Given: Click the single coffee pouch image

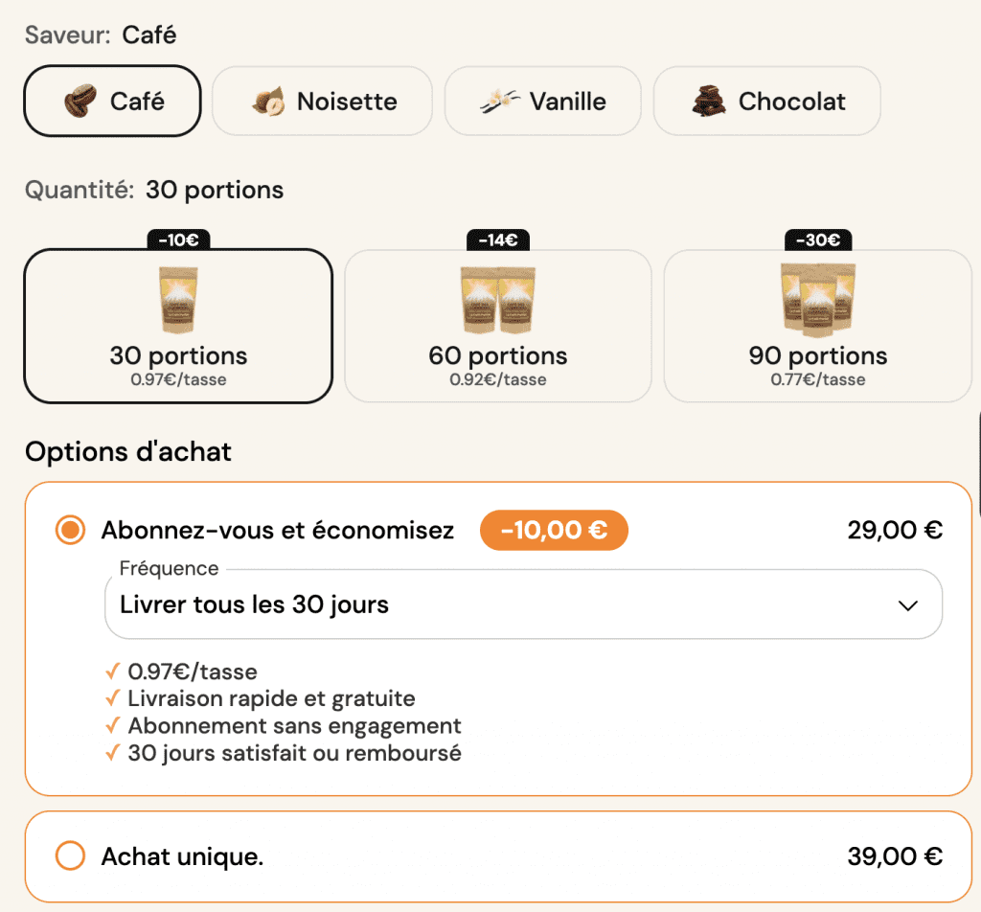Looking at the screenshot, I should click(178, 300).
